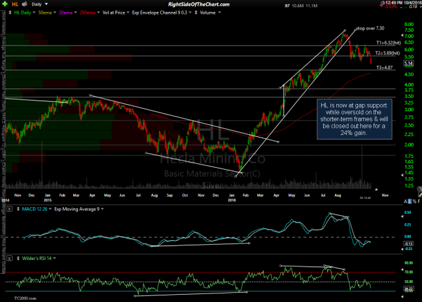The image size is (422, 302).
Task: Click the red down arrow by the percent change
Action: click(381, 5)
